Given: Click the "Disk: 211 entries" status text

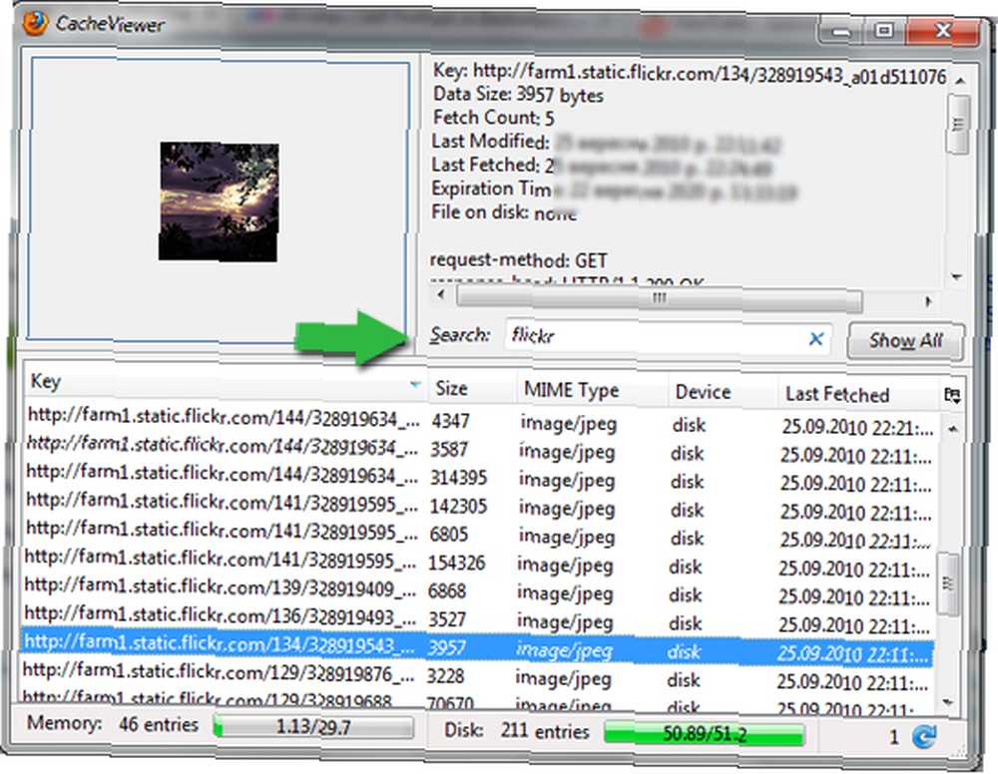Looking at the screenshot, I should coord(517,731).
